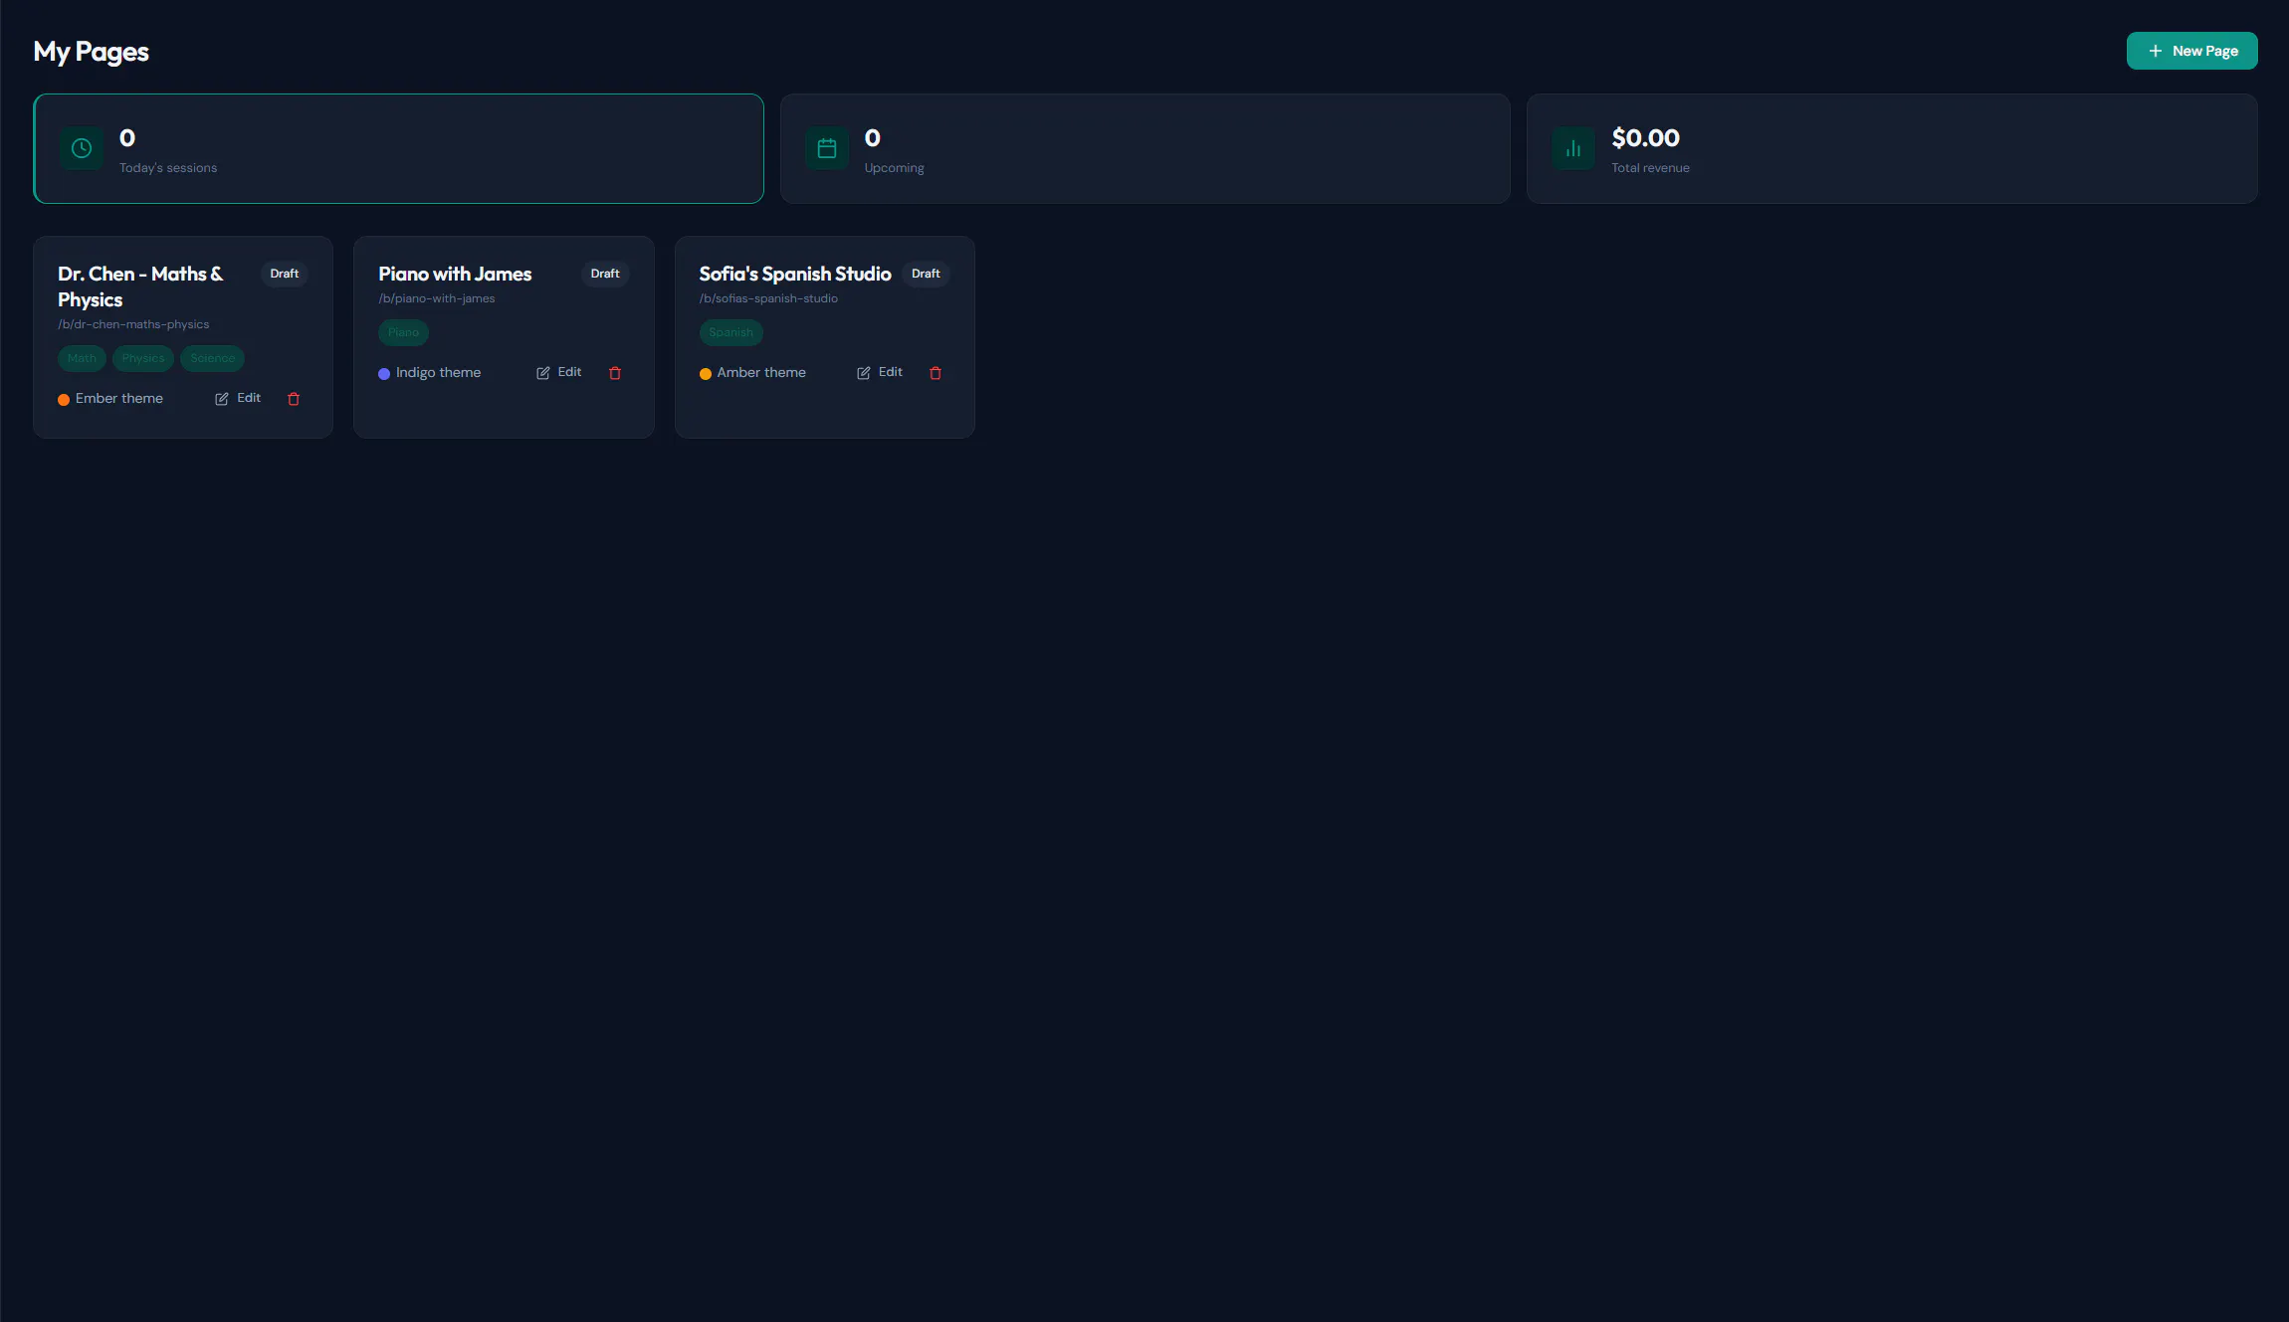Click the Amber theme label

point(761,372)
